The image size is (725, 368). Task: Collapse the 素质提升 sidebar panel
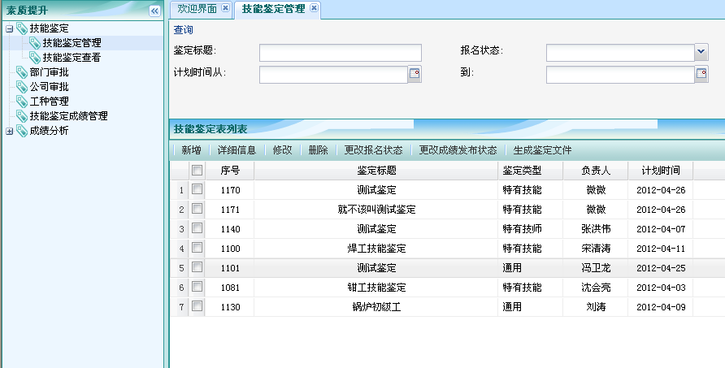point(154,11)
